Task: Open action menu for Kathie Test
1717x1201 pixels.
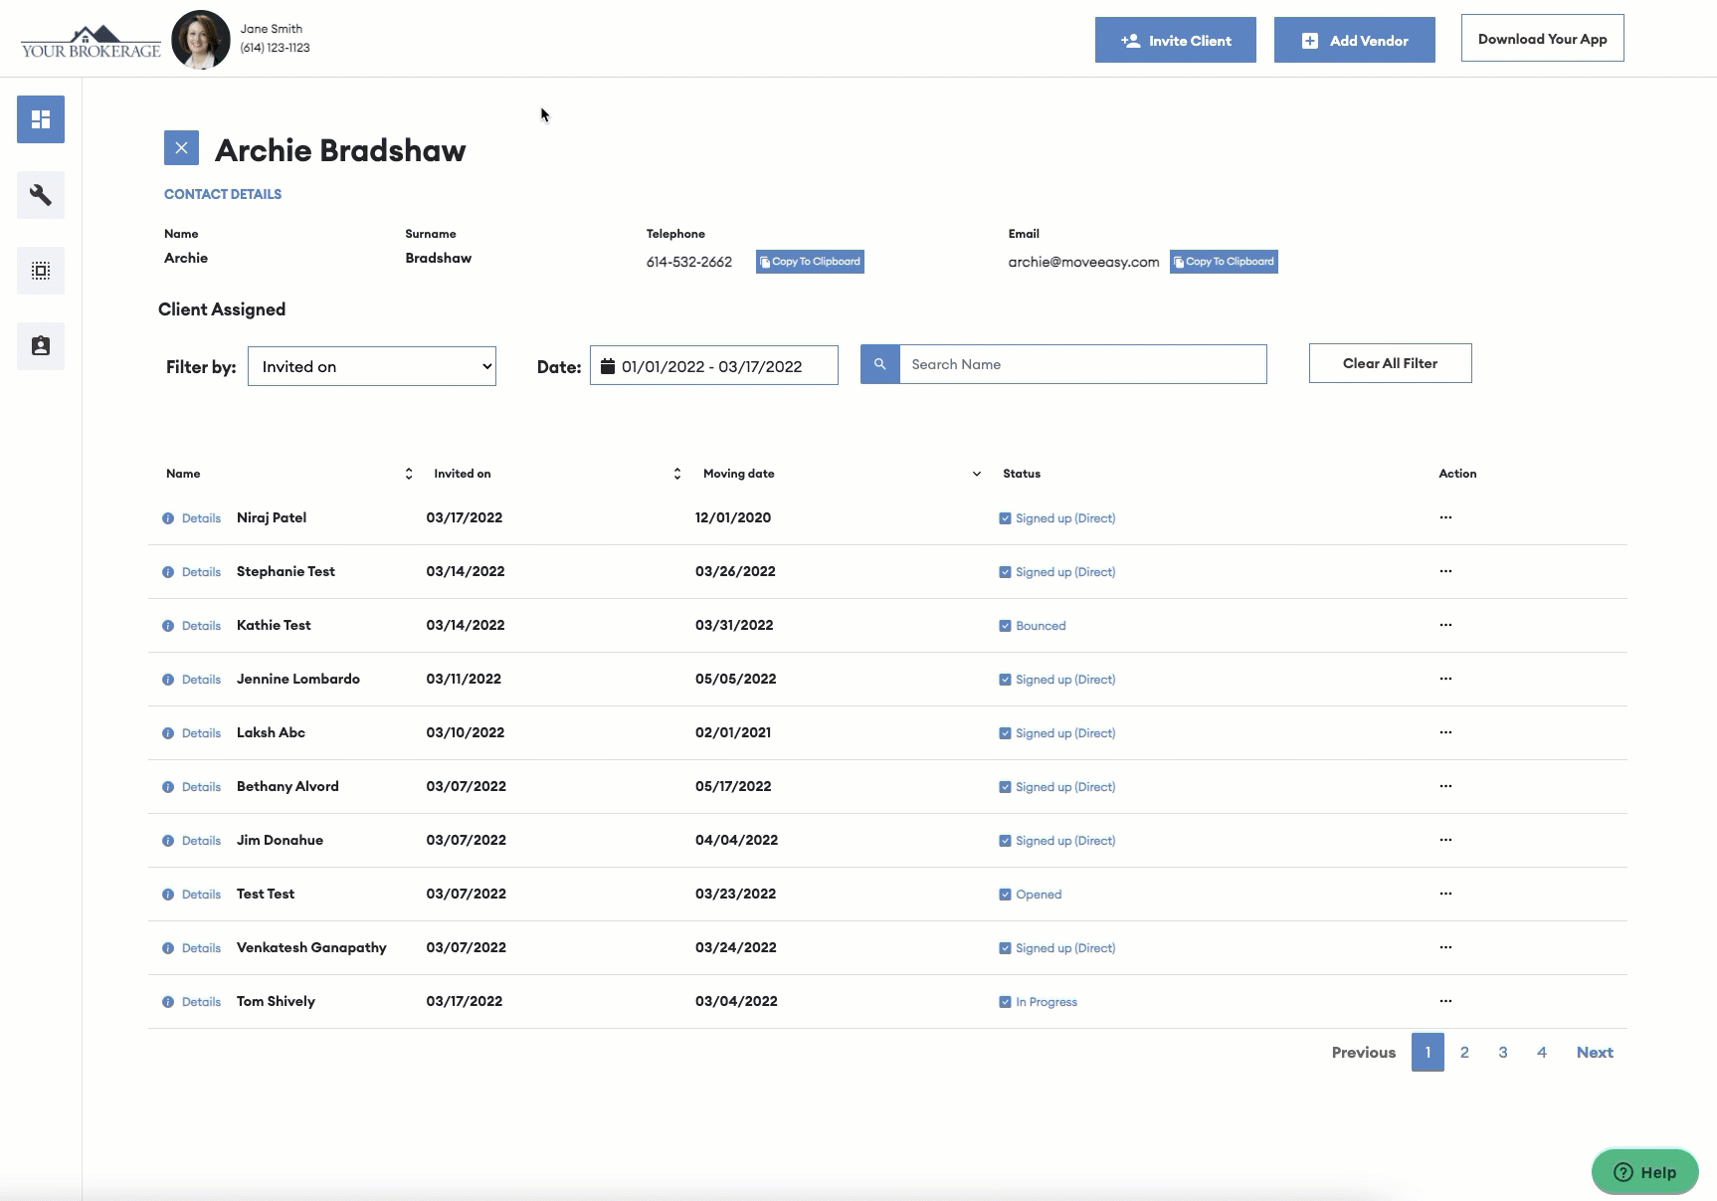Action: click(1445, 625)
